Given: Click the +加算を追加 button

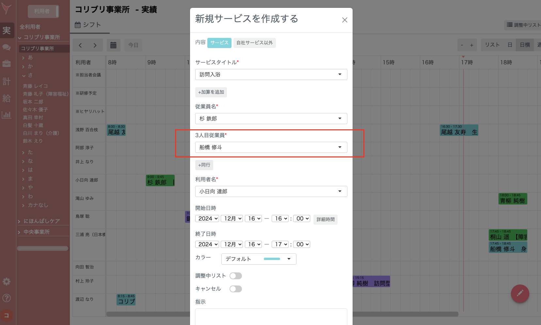Looking at the screenshot, I should tap(211, 92).
